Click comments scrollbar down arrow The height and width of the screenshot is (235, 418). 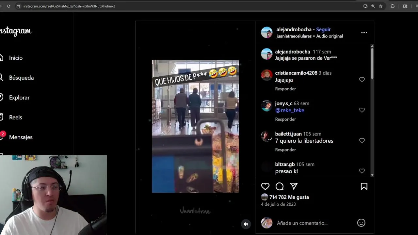tap(372, 175)
